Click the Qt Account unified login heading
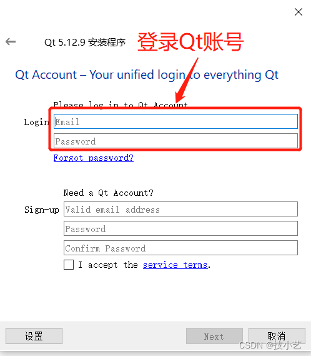311x356 pixels. 147,75
